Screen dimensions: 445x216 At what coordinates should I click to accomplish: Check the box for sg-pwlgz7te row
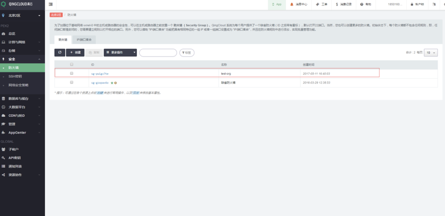click(x=72, y=74)
